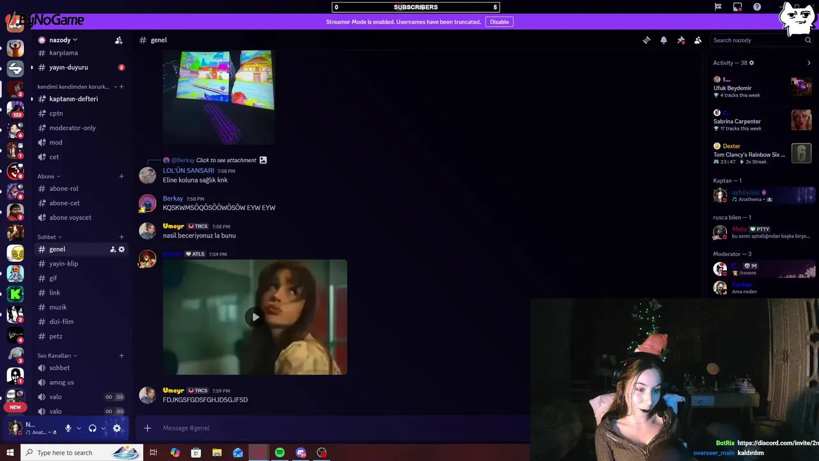Image resolution: width=819 pixels, height=461 pixels.
Task: Open the Quests flag icon
Action: [x=718, y=7]
